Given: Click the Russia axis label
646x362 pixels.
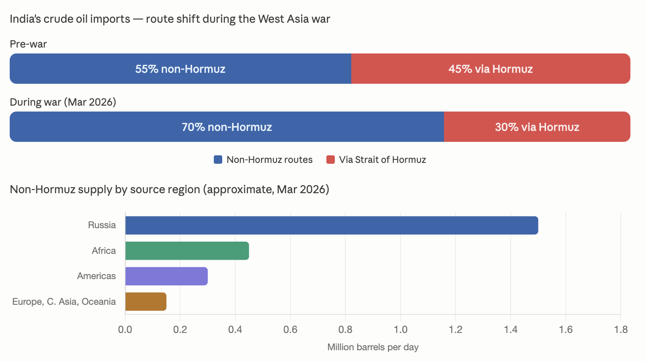Looking at the screenshot, I should coord(102,225).
